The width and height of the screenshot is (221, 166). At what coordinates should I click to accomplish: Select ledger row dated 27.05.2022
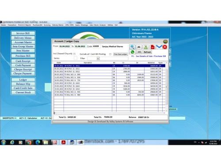(110, 92)
